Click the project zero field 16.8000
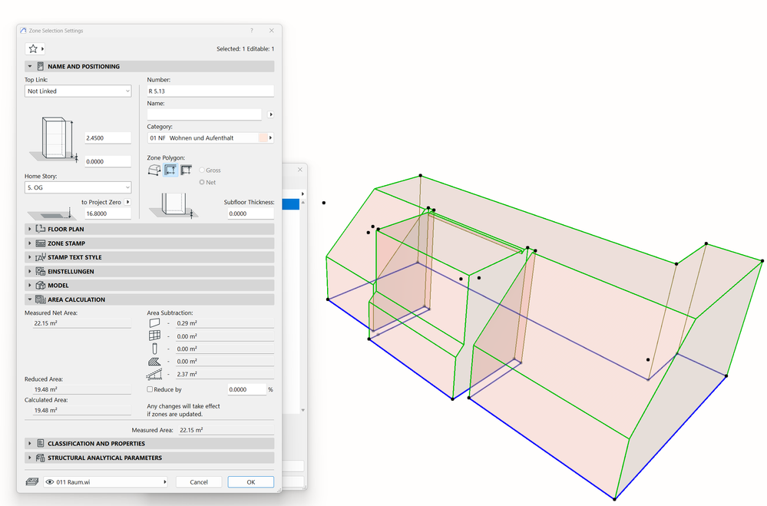767x506 pixels. coord(107,214)
